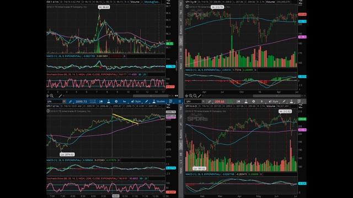Open Chart side tab next to SPY 1 y W chart

[x=181, y=41]
